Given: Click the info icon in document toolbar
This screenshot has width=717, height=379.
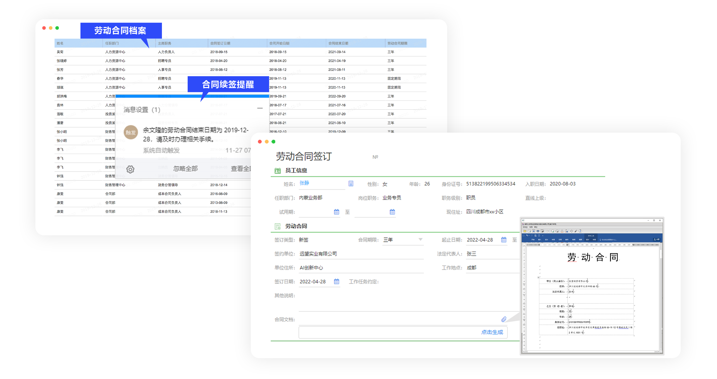Looking at the screenshot, I should point(580,231).
